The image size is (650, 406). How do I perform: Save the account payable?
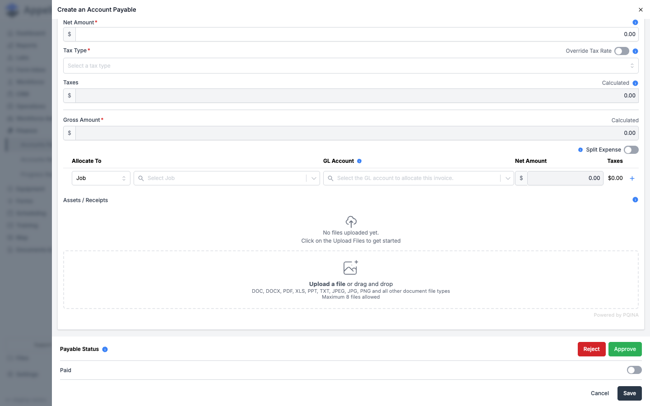point(630,393)
